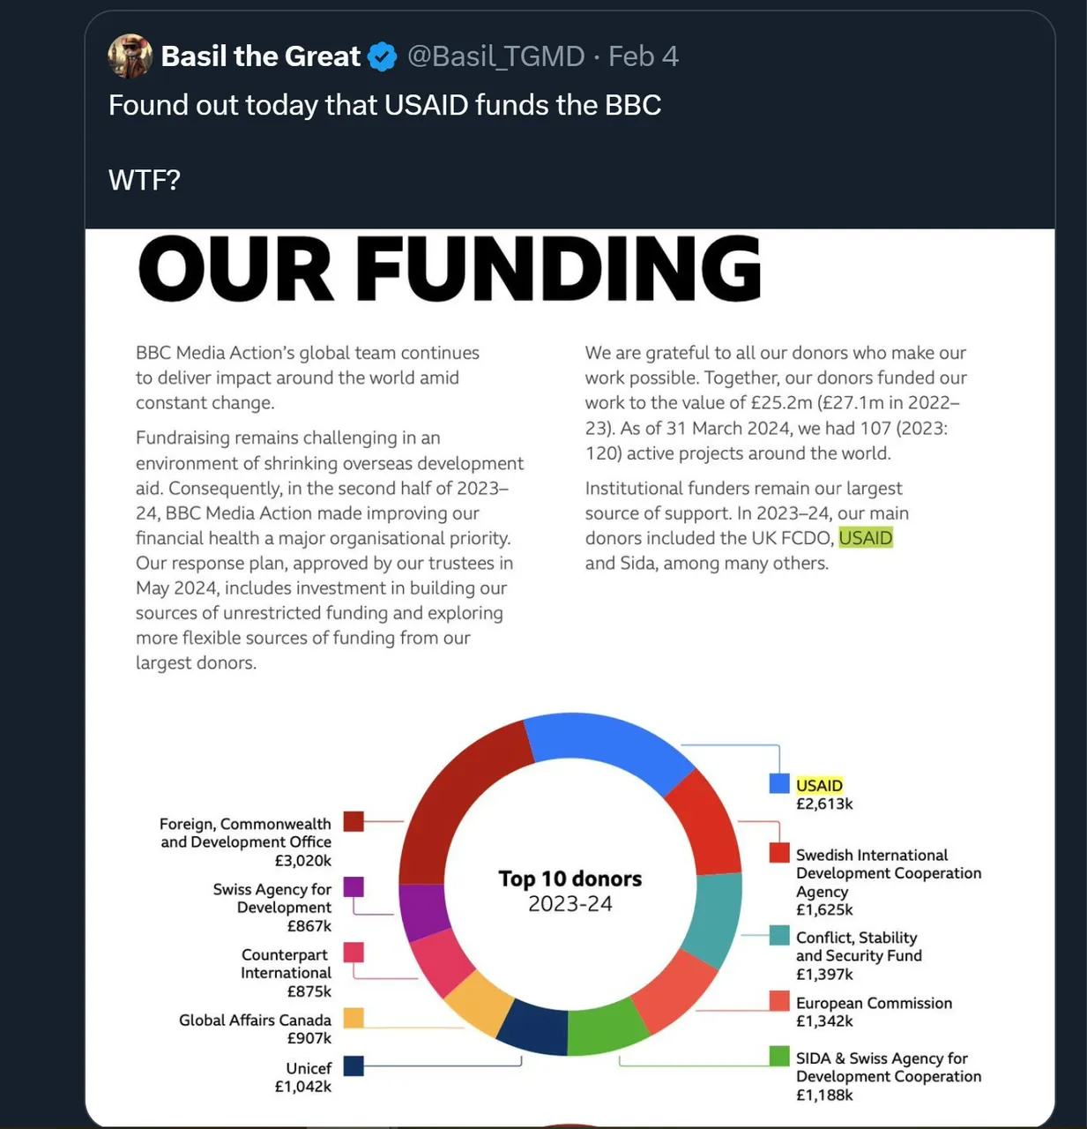Viewport: 1087px width, 1129px height.
Task: Click the yellow Global Affairs Canada square
Action: (x=354, y=1018)
